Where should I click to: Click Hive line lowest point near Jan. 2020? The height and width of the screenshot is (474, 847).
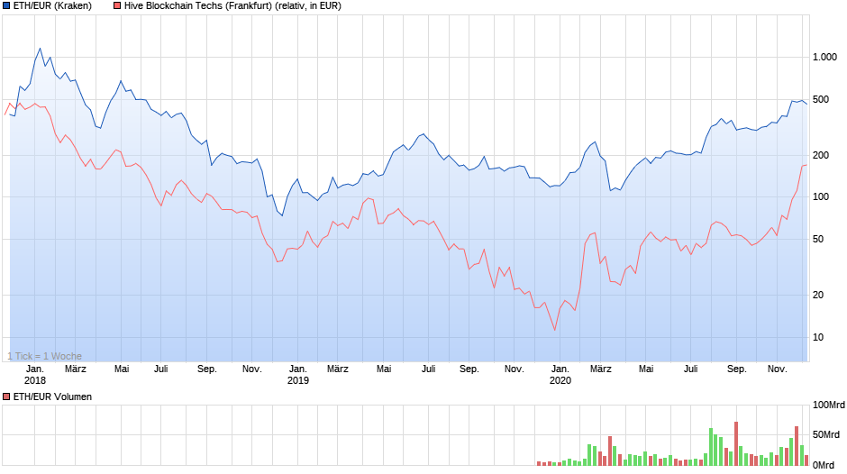point(555,330)
